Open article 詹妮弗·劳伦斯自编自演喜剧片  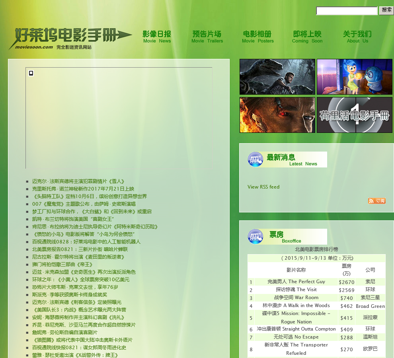[65, 333]
